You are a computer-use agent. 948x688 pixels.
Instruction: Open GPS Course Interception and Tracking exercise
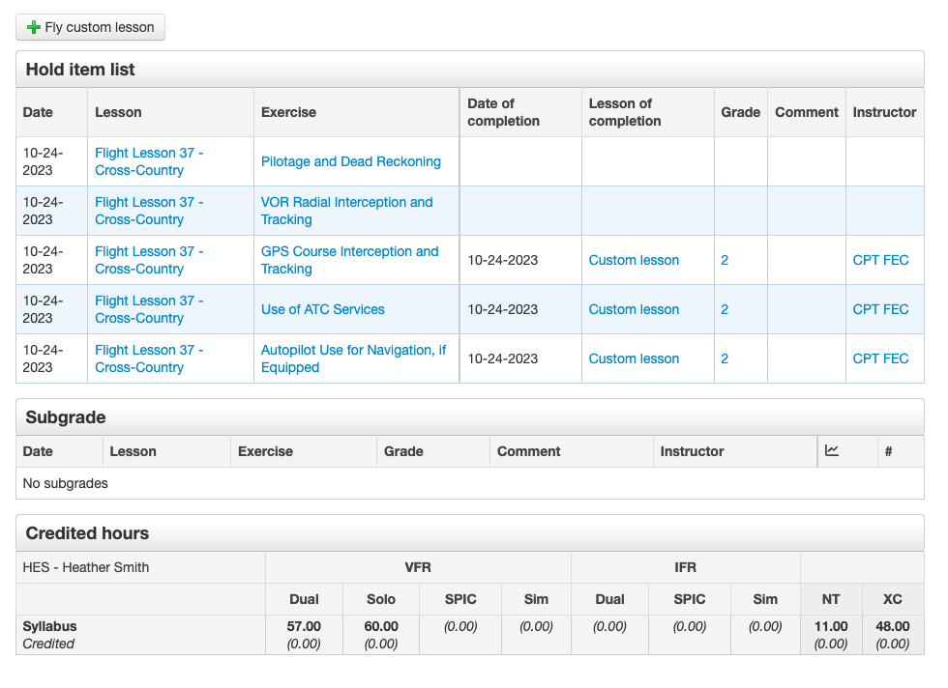(x=349, y=260)
